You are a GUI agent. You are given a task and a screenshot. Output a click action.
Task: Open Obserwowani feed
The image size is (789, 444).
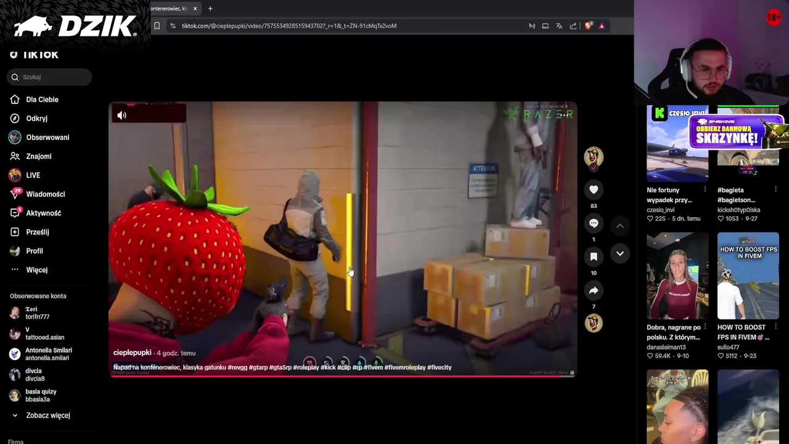coord(47,138)
